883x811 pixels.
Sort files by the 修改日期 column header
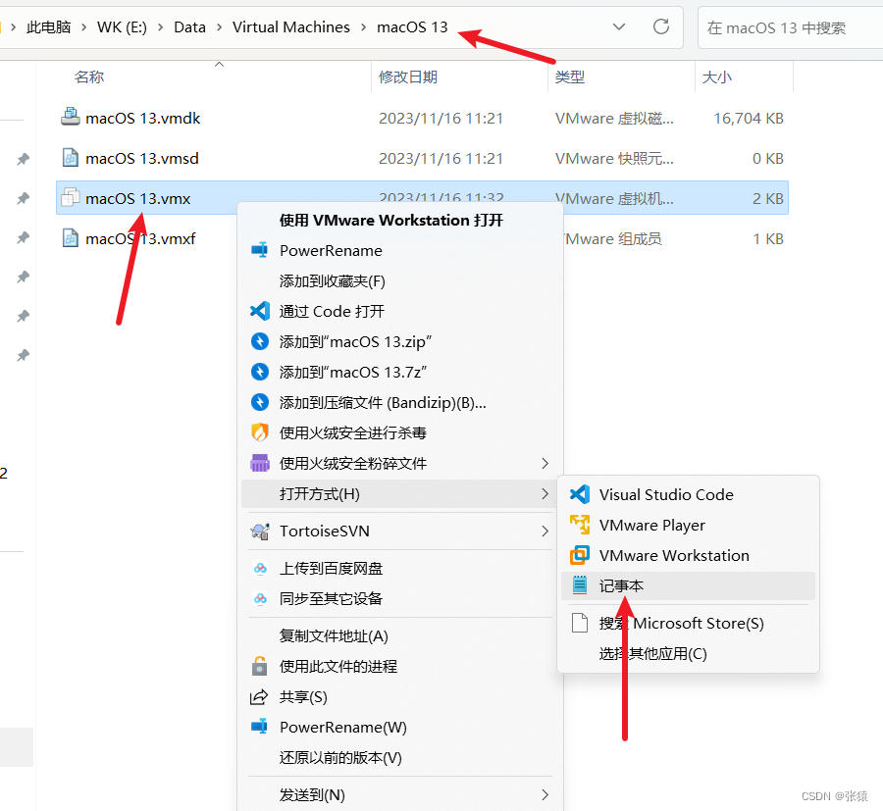(408, 77)
